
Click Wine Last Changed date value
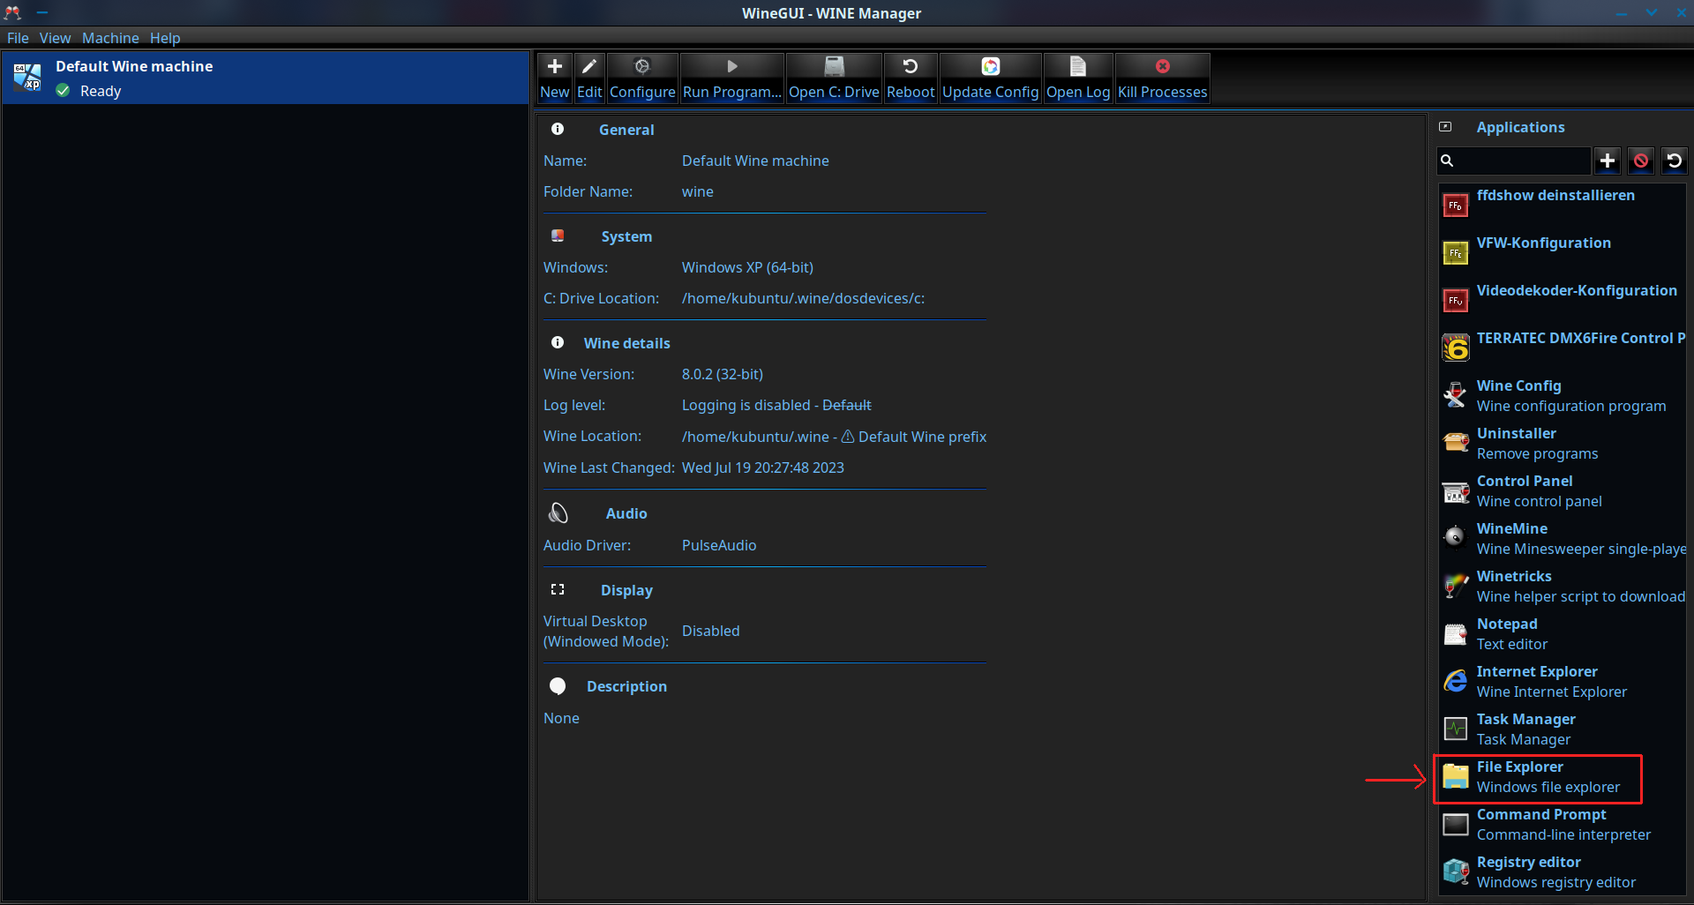click(x=763, y=467)
